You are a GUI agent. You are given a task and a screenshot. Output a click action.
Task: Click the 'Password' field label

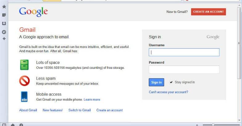pos(156,63)
